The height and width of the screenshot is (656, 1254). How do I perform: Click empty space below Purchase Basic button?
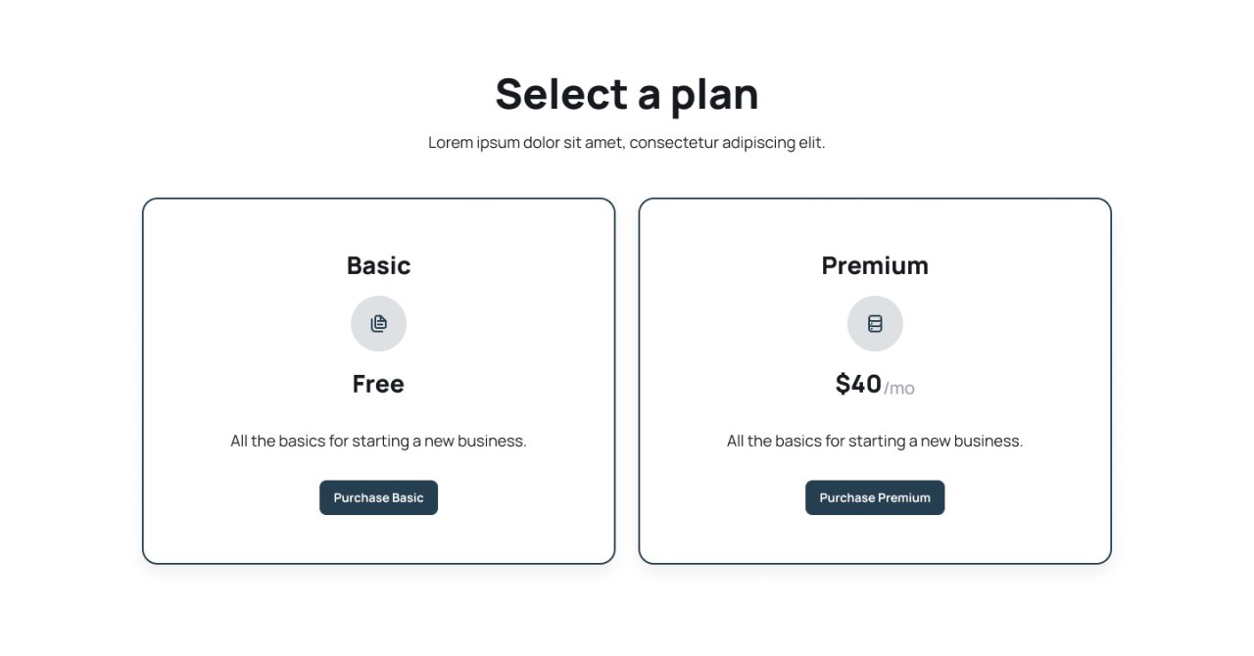378,539
